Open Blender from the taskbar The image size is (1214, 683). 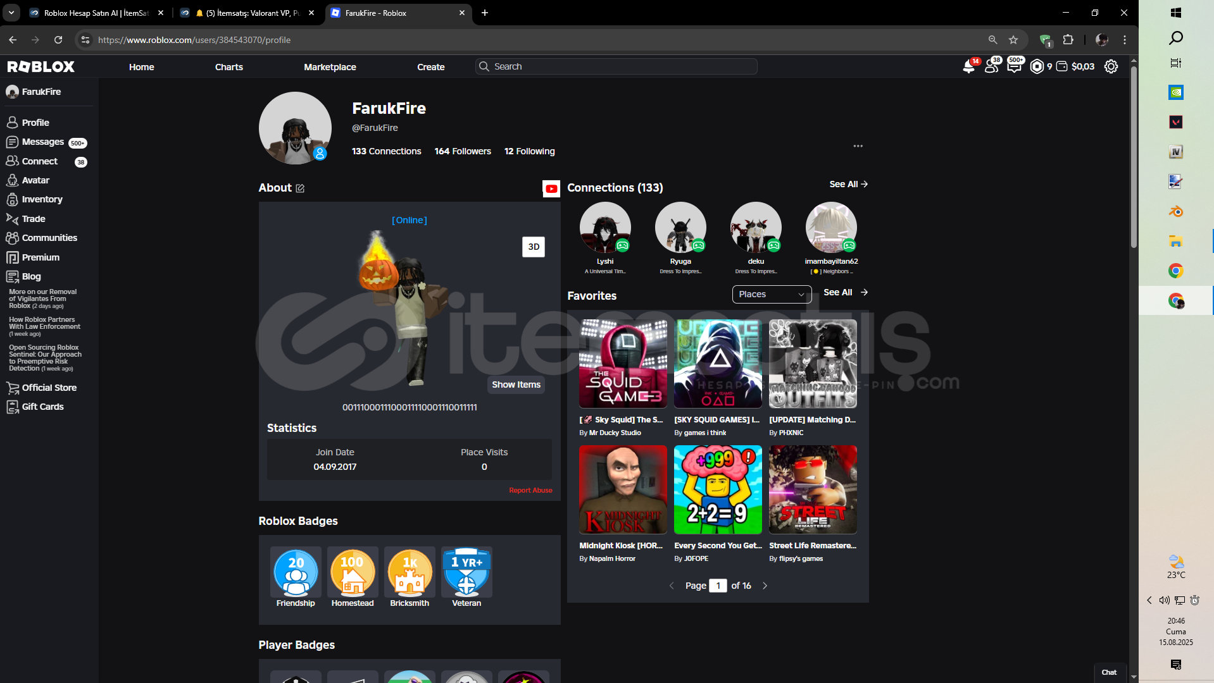[1176, 211]
